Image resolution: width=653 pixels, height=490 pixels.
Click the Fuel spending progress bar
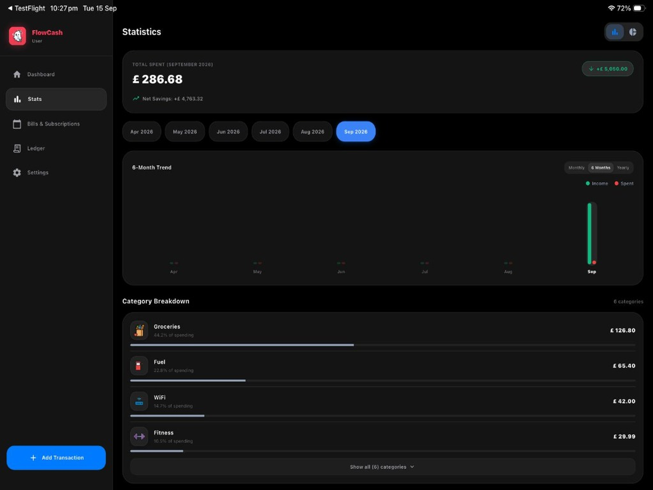pos(383,381)
